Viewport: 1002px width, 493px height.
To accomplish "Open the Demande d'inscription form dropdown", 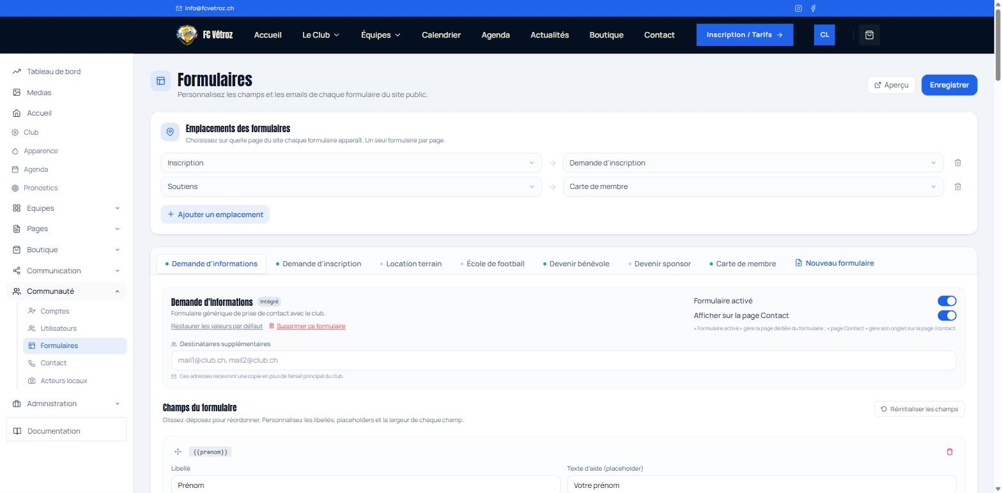I will tap(753, 163).
